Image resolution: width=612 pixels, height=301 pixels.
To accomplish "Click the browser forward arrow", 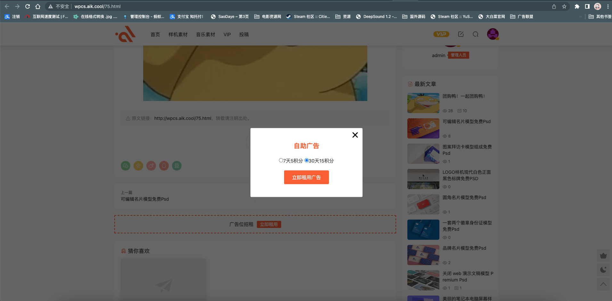I will 17,6.
